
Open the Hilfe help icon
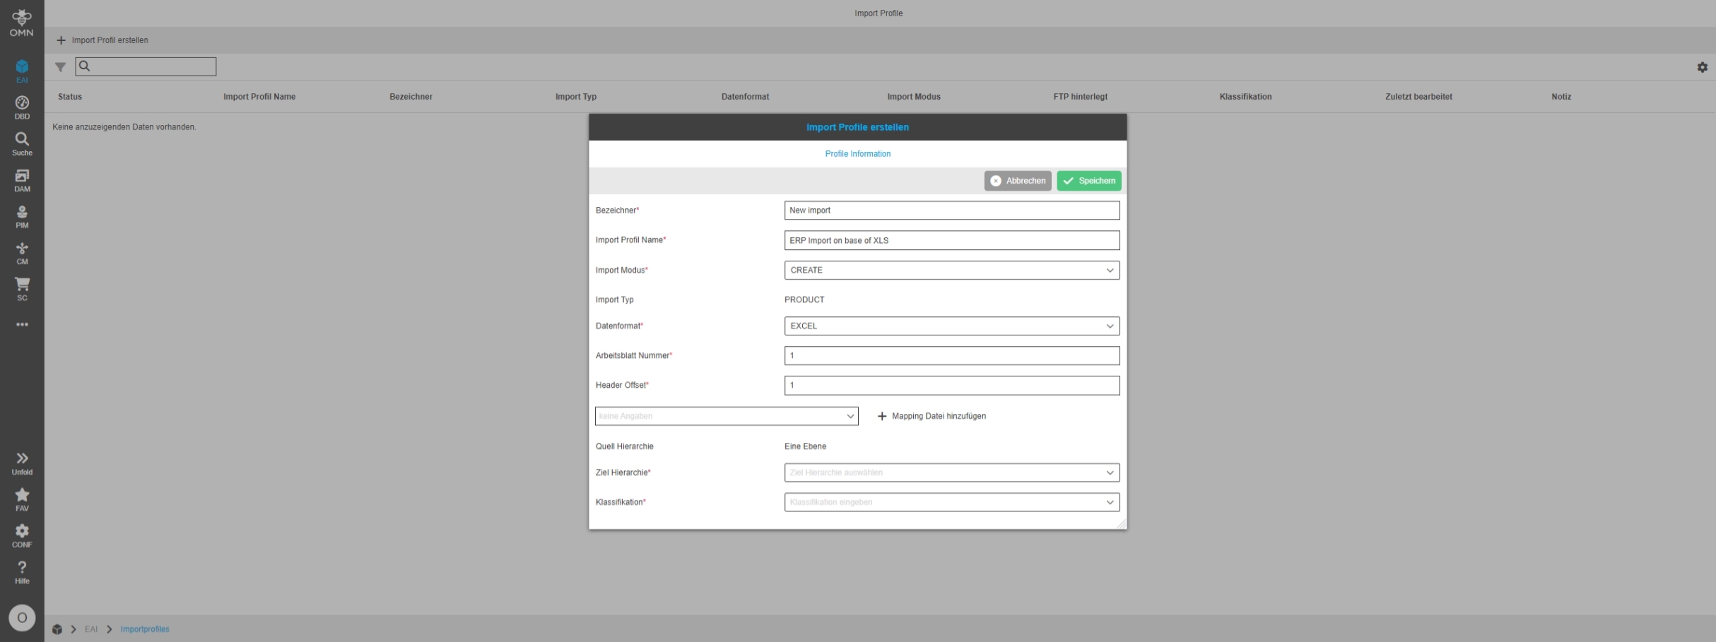[x=22, y=573]
